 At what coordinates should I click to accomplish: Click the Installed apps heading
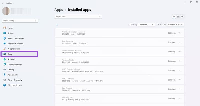79,10
